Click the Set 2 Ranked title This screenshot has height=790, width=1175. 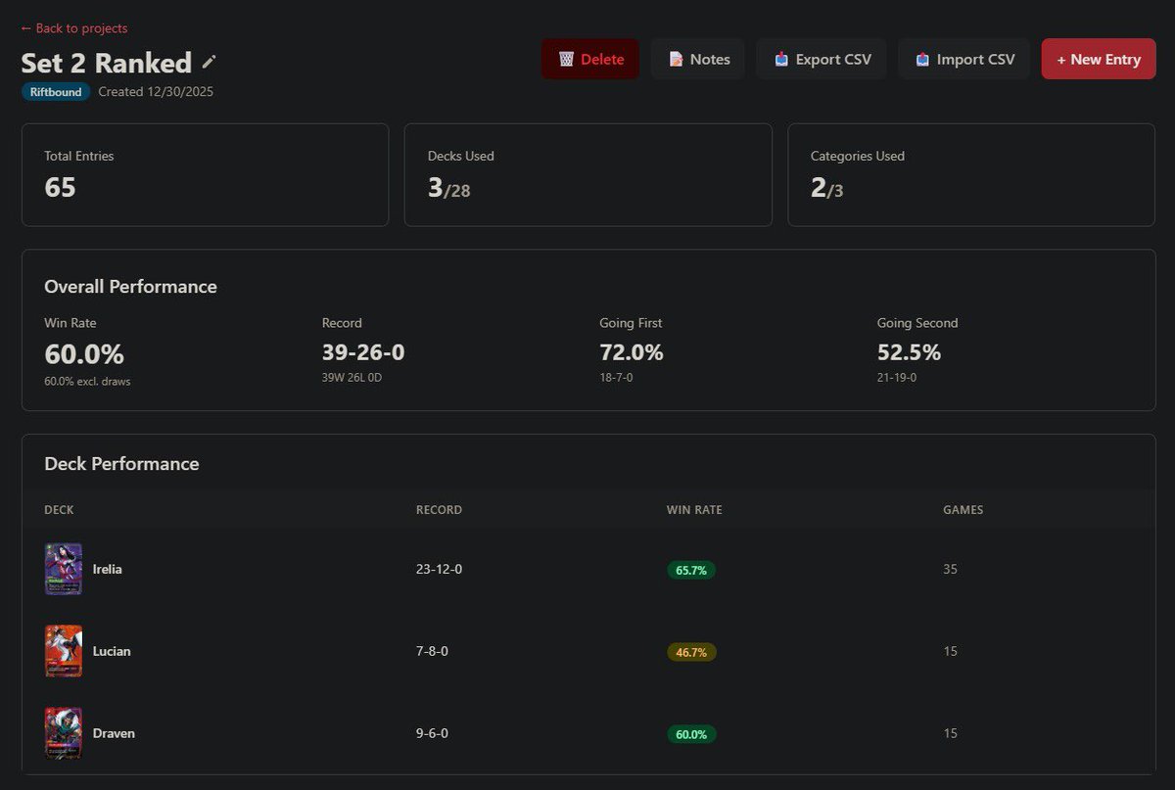tap(107, 63)
